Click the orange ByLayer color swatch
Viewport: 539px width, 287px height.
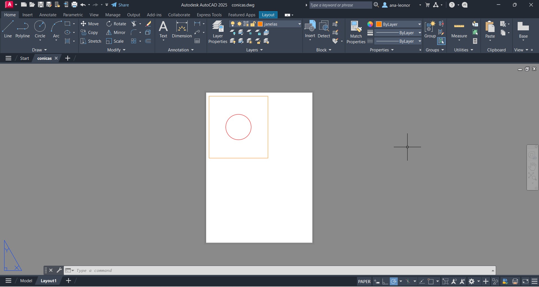click(379, 24)
